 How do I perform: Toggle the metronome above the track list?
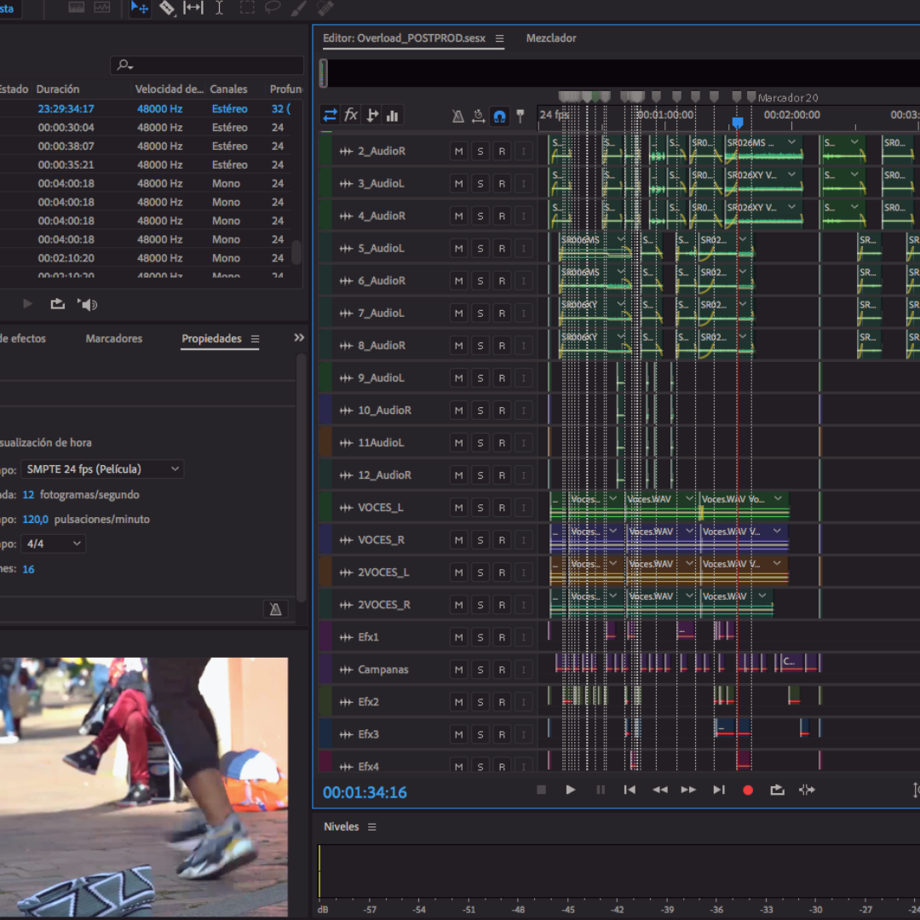click(x=458, y=116)
